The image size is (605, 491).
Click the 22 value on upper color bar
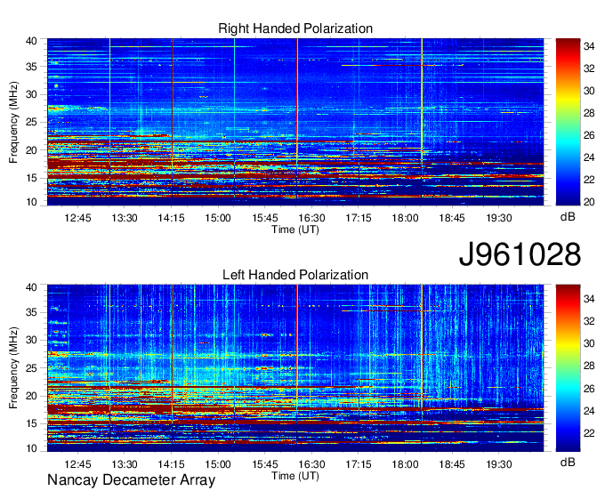click(x=589, y=180)
